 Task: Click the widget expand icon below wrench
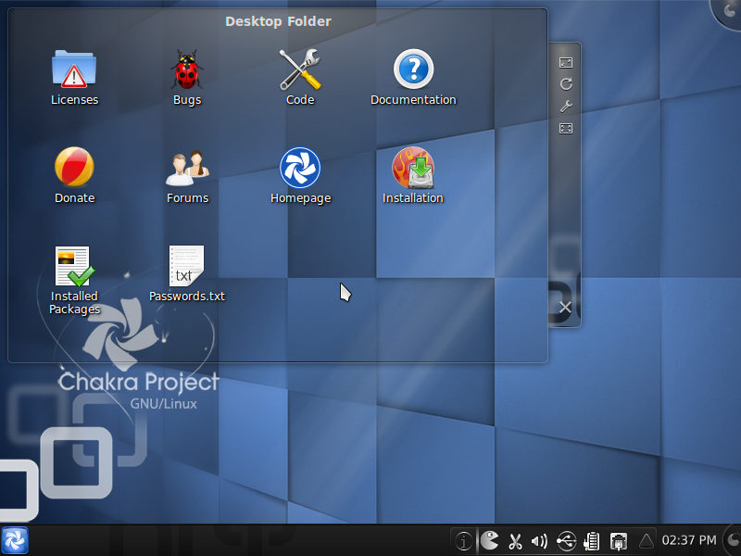tap(566, 128)
